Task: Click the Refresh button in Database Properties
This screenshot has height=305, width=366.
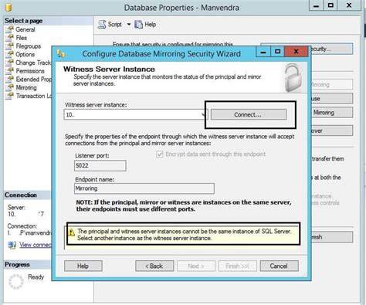Action: [x=332, y=237]
